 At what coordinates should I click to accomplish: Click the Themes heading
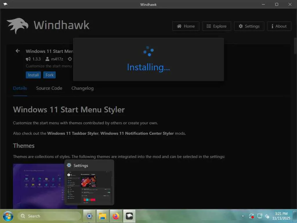click(x=24, y=146)
